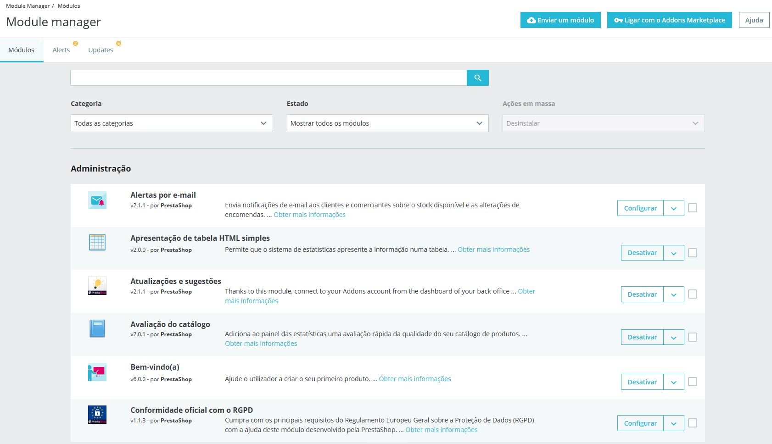Open the Categoria dropdown

click(x=172, y=123)
